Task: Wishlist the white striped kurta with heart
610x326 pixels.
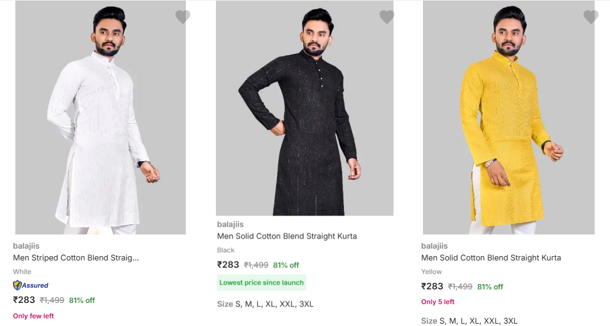Action: pos(183,17)
